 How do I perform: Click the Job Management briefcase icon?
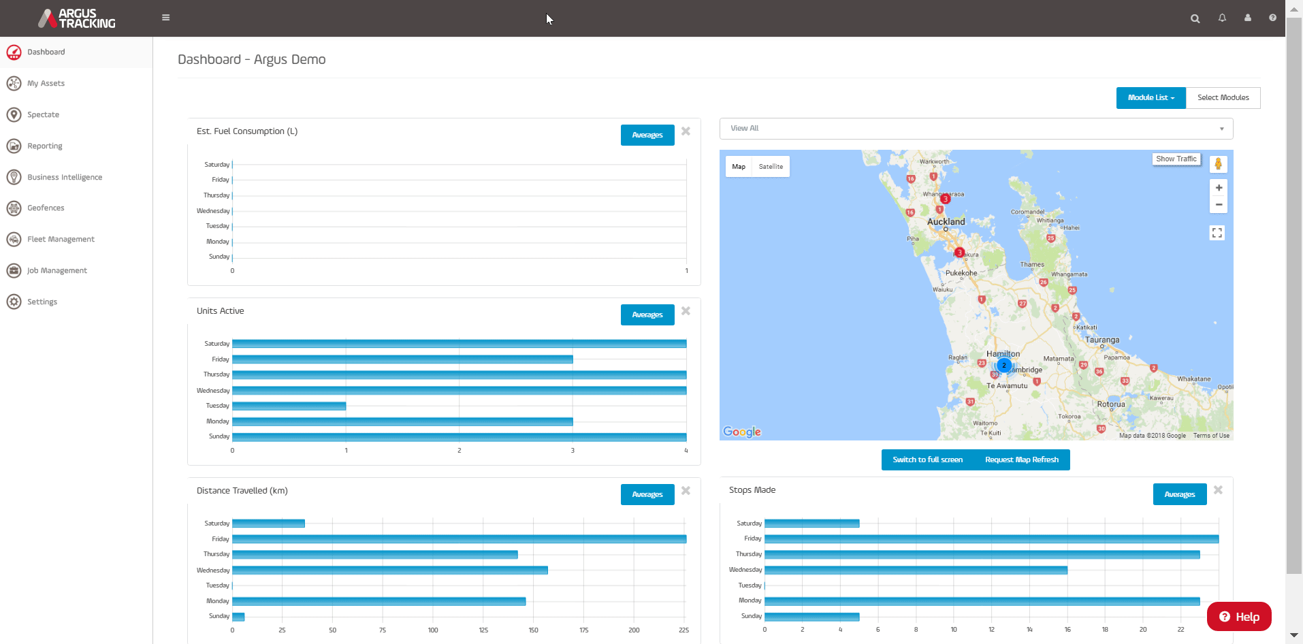tap(14, 271)
